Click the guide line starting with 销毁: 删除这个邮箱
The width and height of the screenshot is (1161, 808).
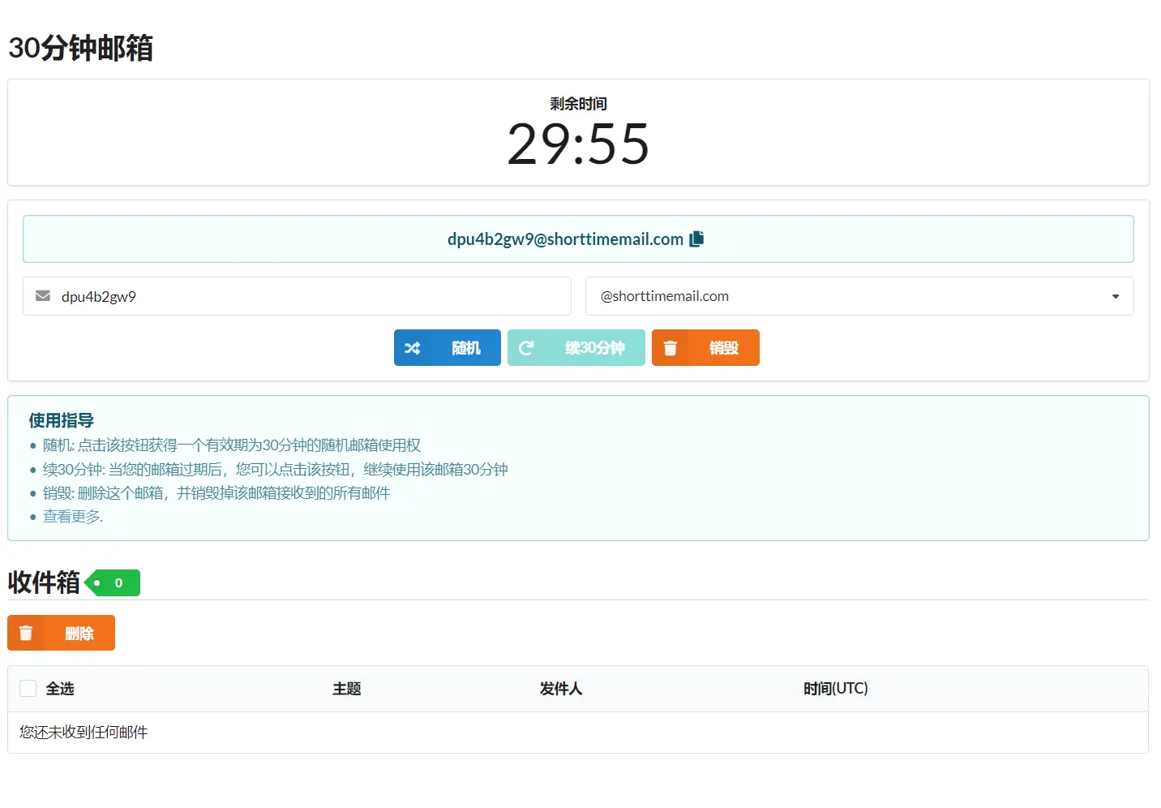coord(216,493)
